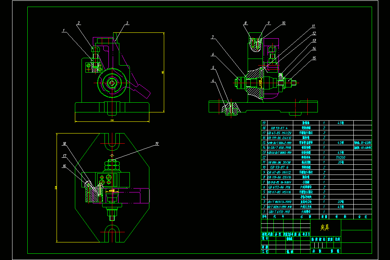Click parts list cell 'GB 93-87 4'
The width and height of the screenshot is (390, 260).
279,128
